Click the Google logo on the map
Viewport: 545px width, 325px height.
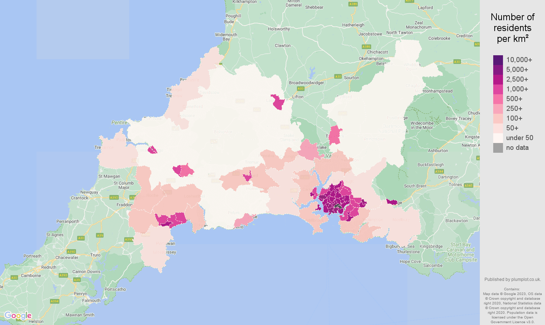(x=18, y=316)
